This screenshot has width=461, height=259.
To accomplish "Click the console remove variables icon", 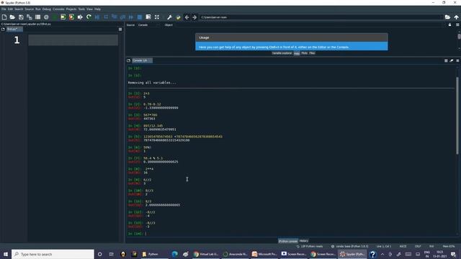I will [452, 60].
